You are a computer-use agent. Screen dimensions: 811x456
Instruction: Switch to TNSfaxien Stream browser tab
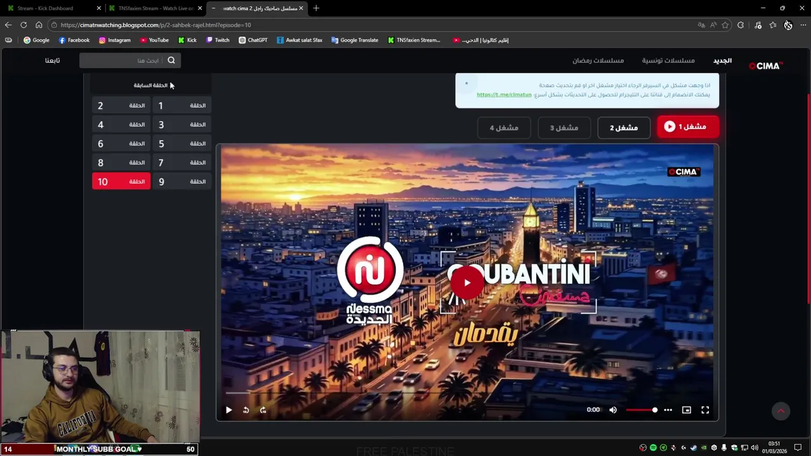click(155, 8)
